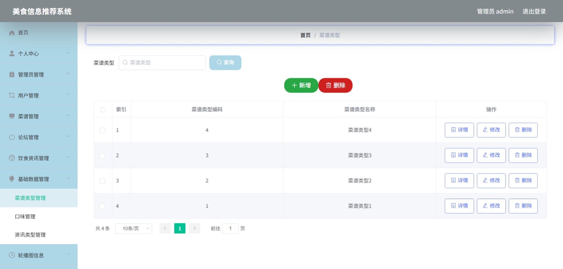This screenshot has height=269, width=563.
Task: Check the row checkbox for 菜谱类型2
Action: tap(102, 181)
